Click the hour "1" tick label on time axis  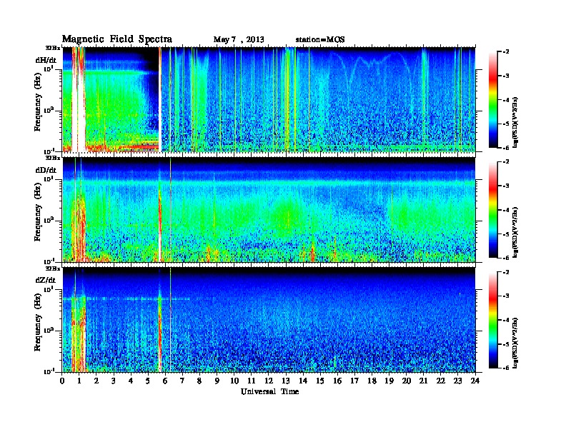(x=80, y=381)
